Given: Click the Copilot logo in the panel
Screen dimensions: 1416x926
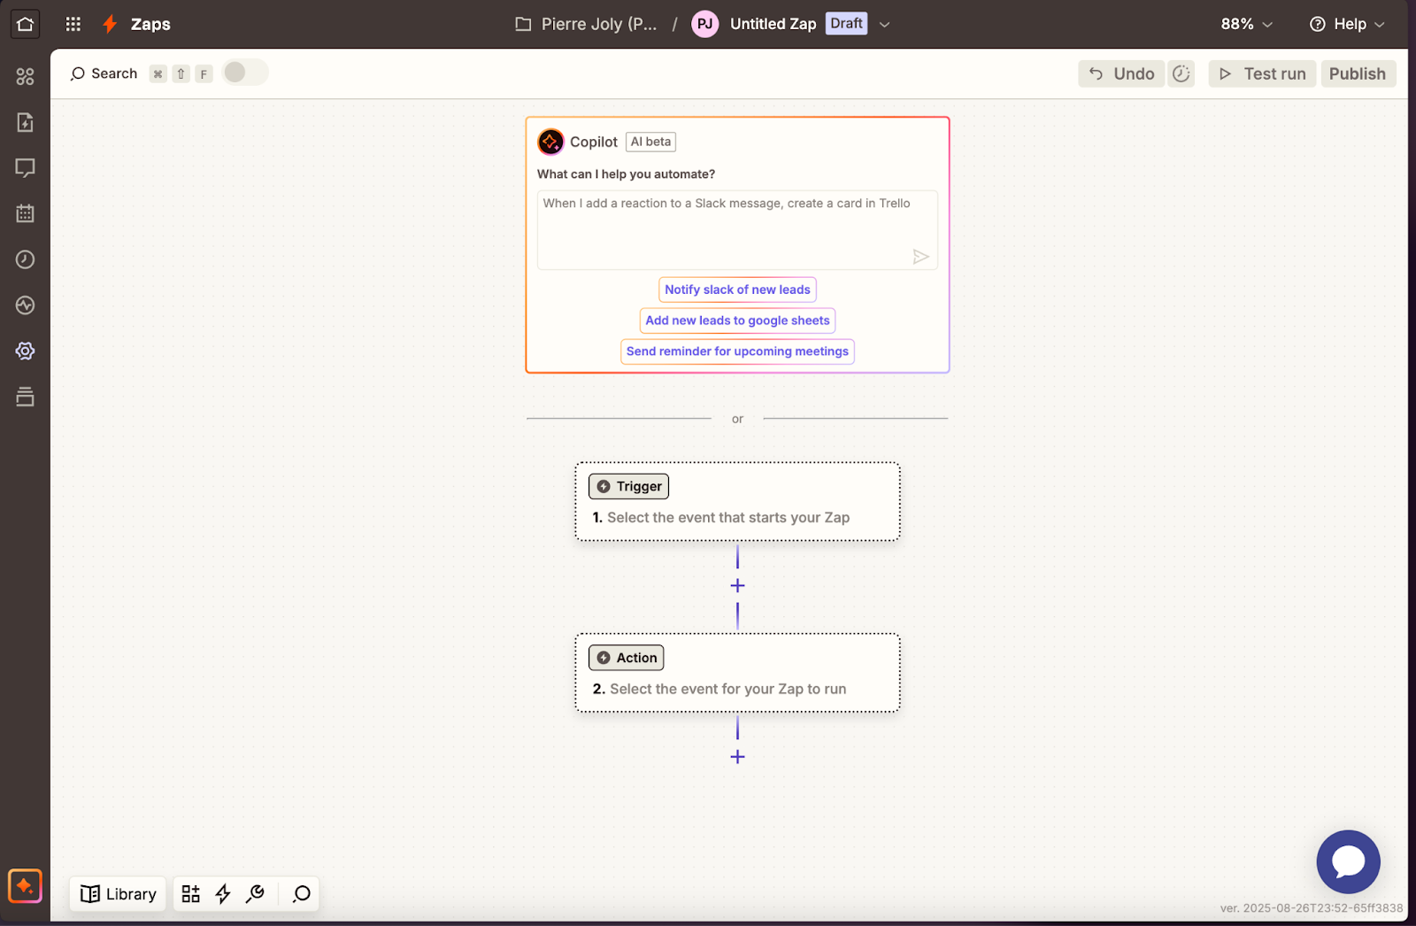Looking at the screenshot, I should [550, 142].
